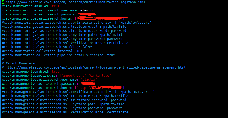This screenshot has width=228, height=118.
Task: Click the 'true' value of xpack.management.enabled
Action: tap(55, 72)
